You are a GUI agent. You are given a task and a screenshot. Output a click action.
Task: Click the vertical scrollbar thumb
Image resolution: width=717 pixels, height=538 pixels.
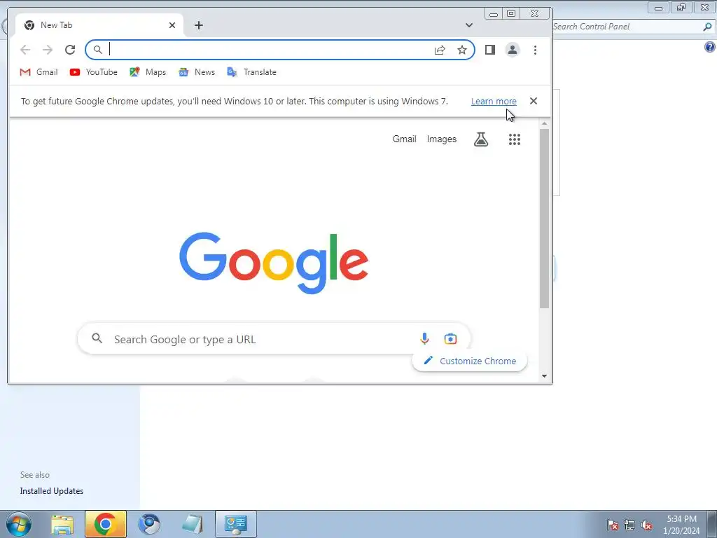(x=544, y=219)
